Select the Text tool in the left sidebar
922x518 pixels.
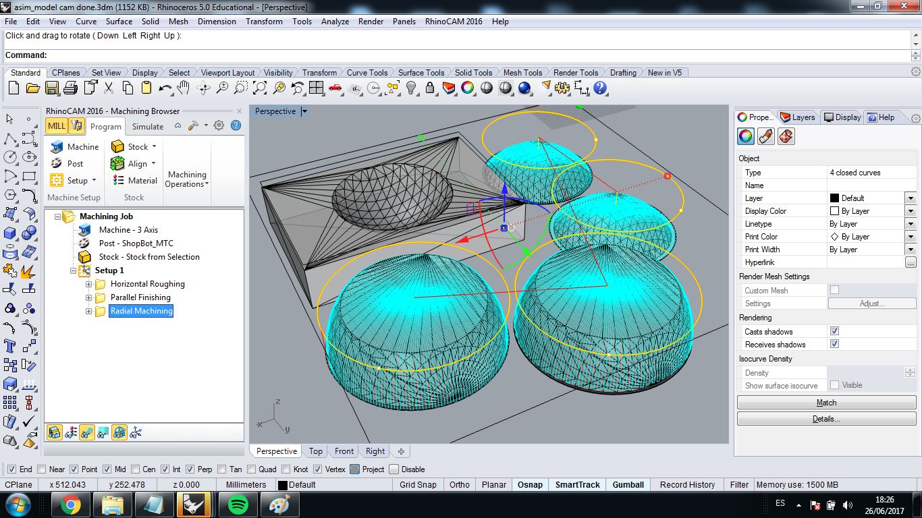10,347
